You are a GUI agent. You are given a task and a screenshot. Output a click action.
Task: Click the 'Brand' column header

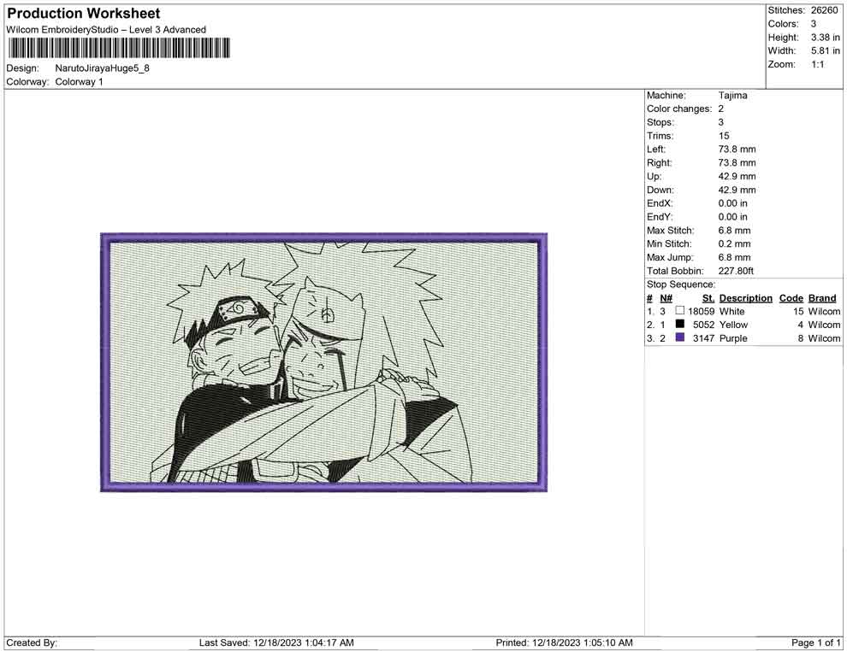pyautogui.click(x=822, y=298)
